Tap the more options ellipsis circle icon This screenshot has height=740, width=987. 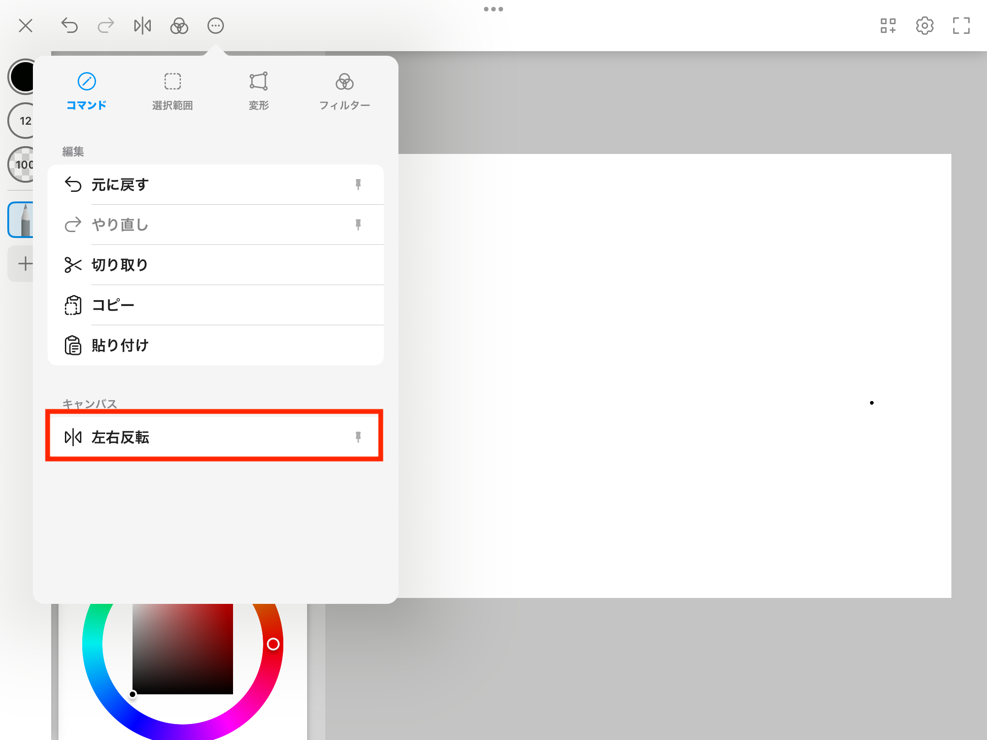click(216, 26)
